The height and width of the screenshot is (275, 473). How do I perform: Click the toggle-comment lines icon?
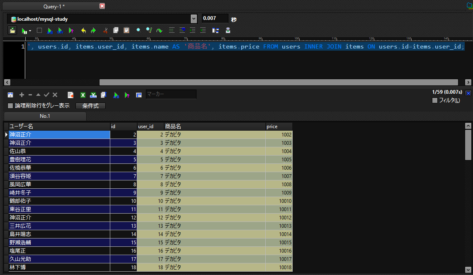[182, 30]
